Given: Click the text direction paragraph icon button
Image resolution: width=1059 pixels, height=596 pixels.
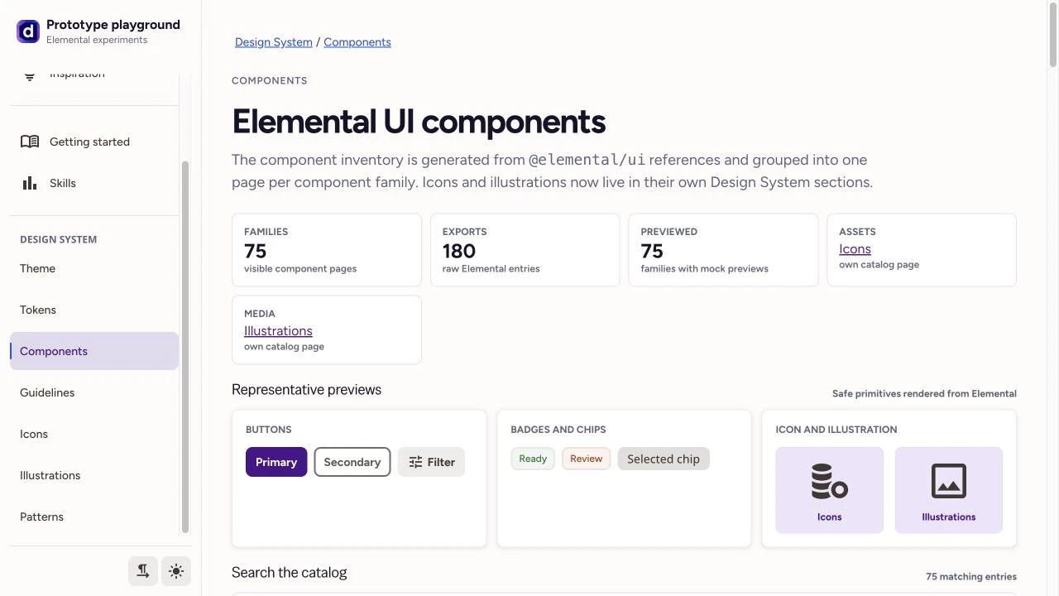Looking at the screenshot, I should (x=143, y=571).
